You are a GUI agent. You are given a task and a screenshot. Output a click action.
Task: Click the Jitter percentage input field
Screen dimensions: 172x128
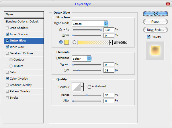tap(109, 101)
